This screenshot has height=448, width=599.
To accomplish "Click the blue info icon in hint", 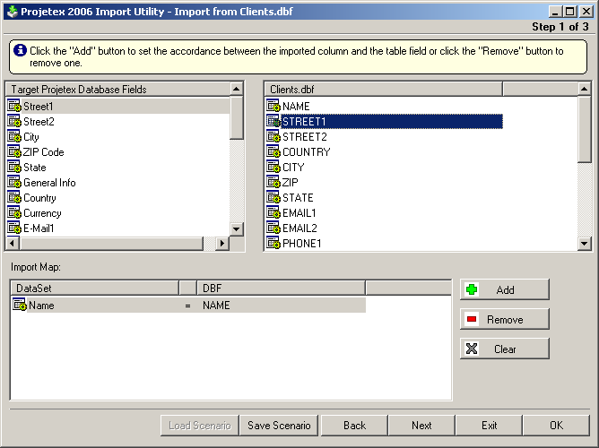I will pos(21,51).
